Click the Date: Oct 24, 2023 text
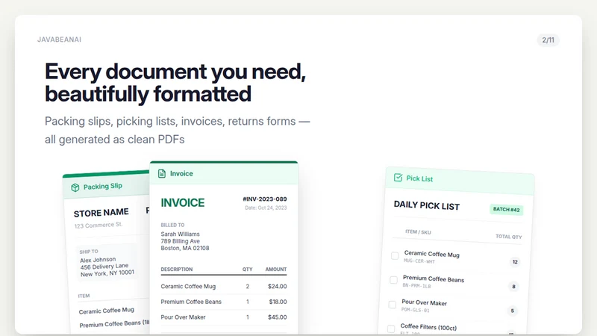This screenshot has width=597, height=336. point(266,208)
